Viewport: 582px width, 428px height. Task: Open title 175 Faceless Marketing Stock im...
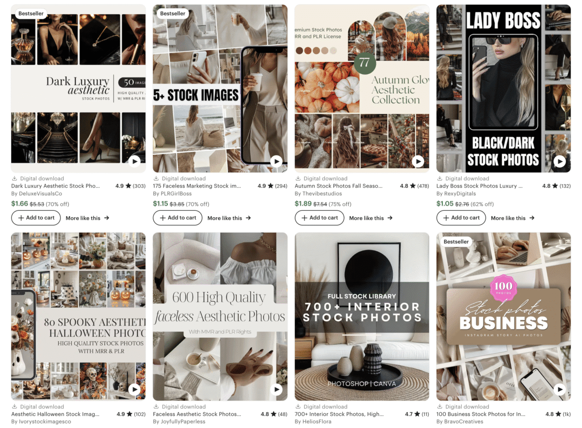click(x=197, y=186)
